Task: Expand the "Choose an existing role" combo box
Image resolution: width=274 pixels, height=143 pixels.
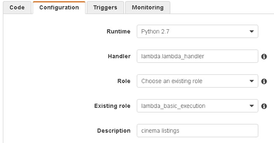Action: (197, 81)
